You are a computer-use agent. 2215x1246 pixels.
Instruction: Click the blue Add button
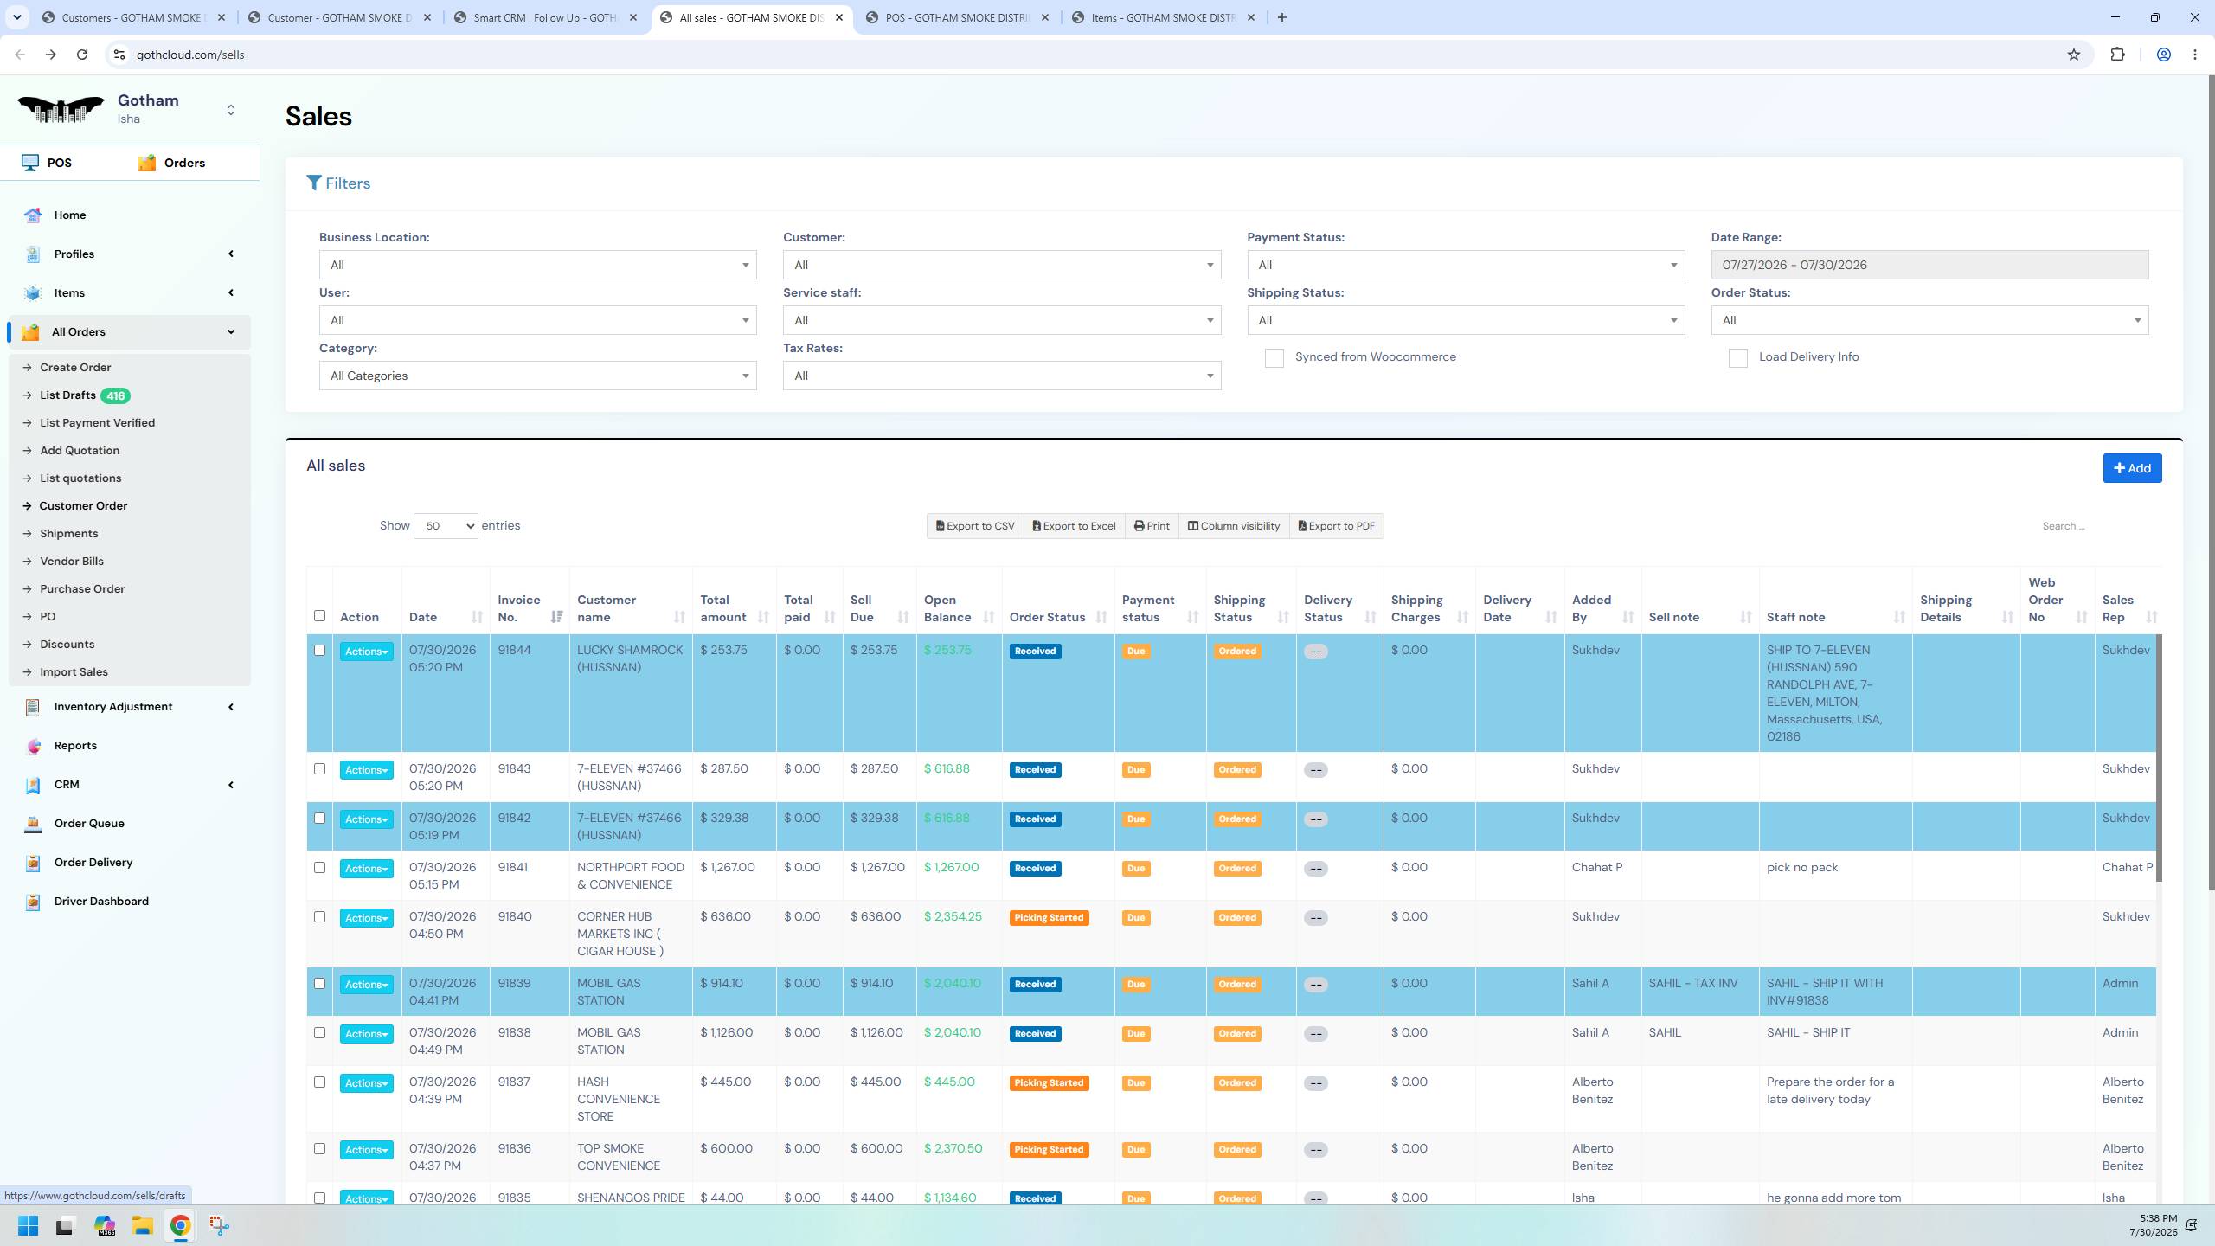(x=2132, y=468)
